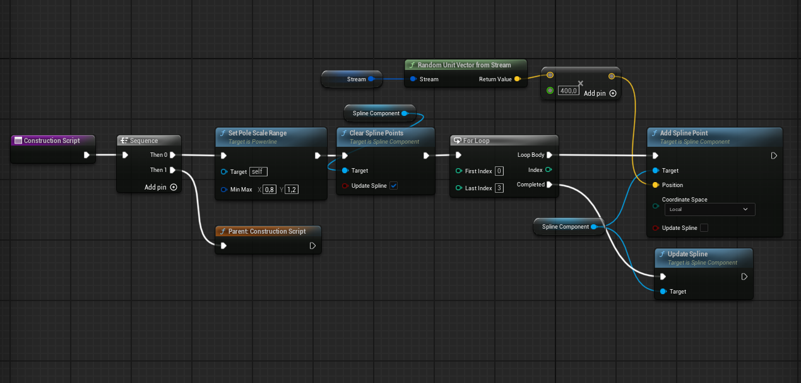Click the Min Max X 0.8 field
This screenshot has height=383, width=801.
(x=269, y=189)
